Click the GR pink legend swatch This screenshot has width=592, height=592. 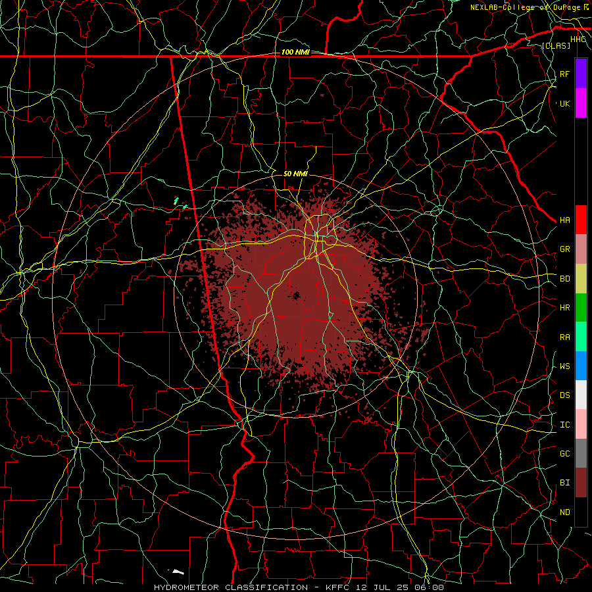(581, 249)
